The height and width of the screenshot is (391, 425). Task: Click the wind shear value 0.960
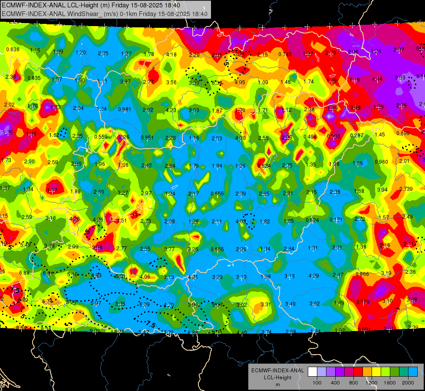[x=381, y=162]
